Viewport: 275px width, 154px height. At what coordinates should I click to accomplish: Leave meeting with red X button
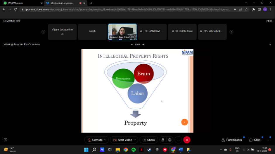point(187,140)
